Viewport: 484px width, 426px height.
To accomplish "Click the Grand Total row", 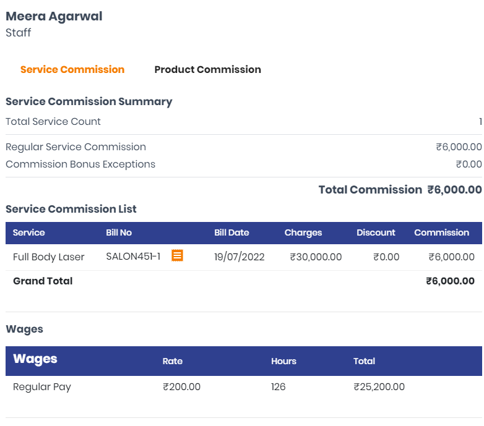I will [244, 281].
